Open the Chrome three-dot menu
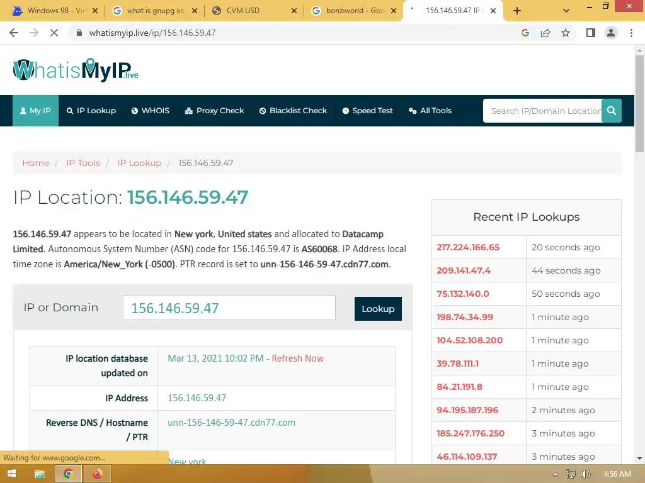The height and width of the screenshot is (483, 645). point(631,33)
